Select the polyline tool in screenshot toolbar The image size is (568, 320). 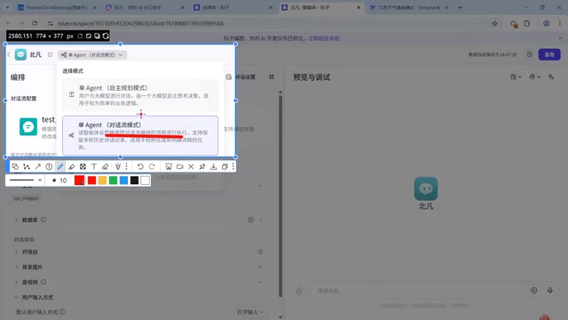pyautogui.click(x=27, y=166)
